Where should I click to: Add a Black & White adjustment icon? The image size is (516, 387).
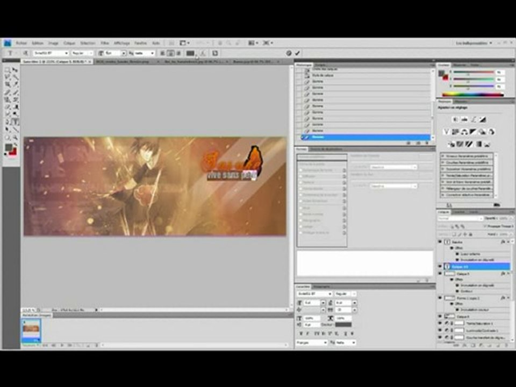click(473, 132)
